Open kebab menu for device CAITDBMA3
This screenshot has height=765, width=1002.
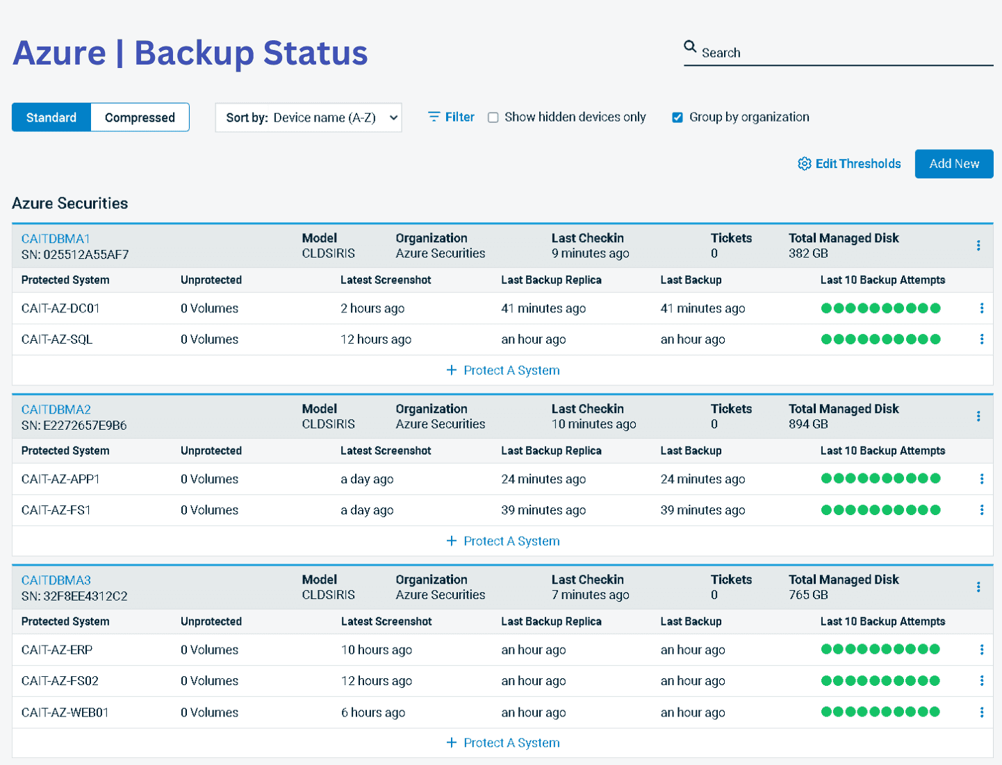(978, 587)
